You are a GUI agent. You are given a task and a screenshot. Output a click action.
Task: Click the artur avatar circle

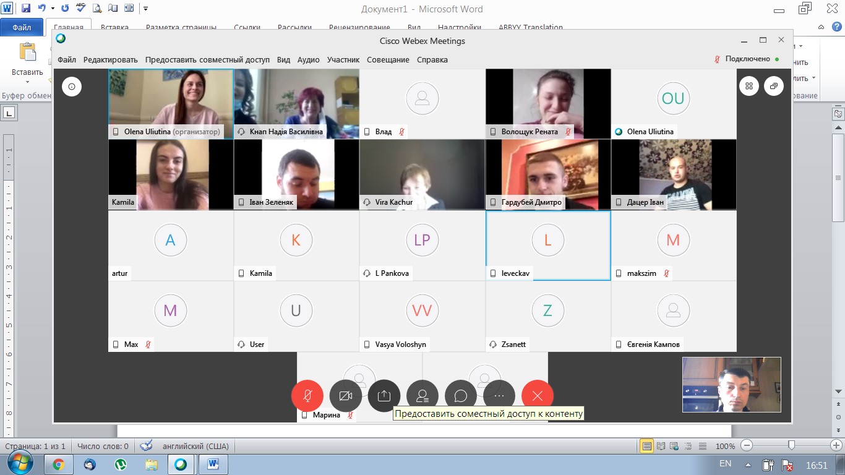pyautogui.click(x=170, y=240)
